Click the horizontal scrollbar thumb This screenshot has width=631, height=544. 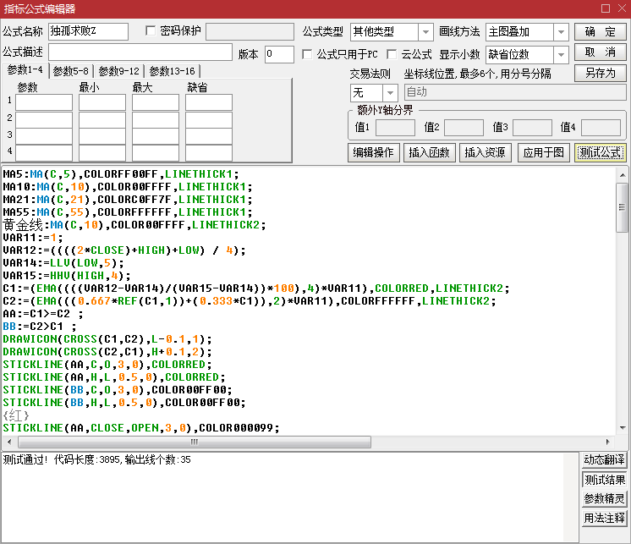[195, 442]
